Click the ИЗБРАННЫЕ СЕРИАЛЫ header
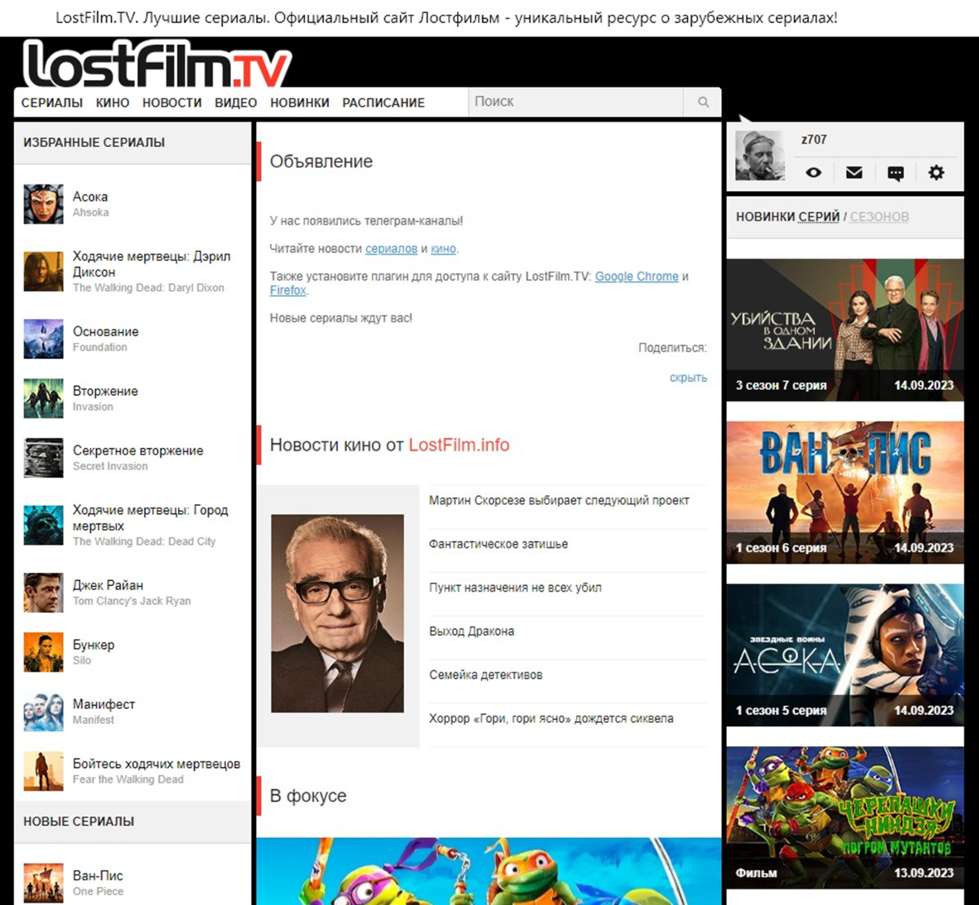 click(x=94, y=142)
